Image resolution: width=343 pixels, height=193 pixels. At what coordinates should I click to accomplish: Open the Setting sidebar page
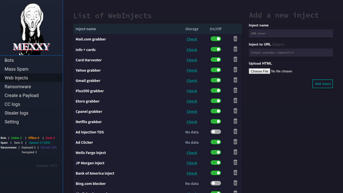pos(31,122)
